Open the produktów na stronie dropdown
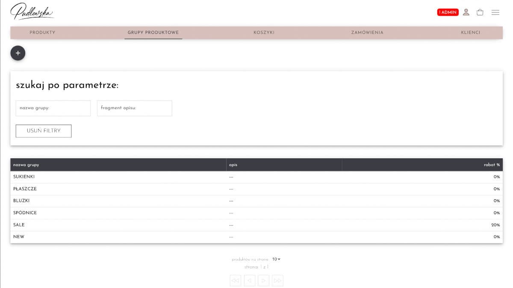Viewport: 513px width, 288px height. pyautogui.click(x=276, y=259)
